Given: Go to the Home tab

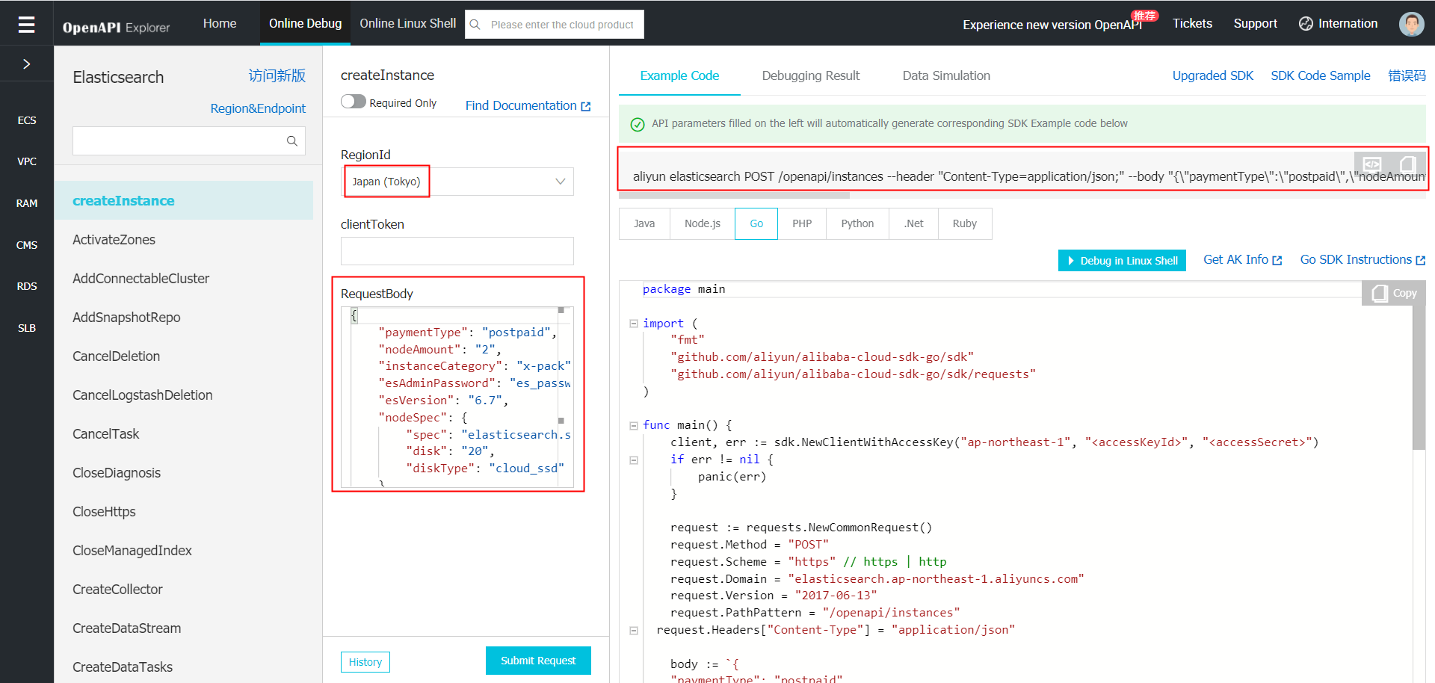Looking at the screenshot, I should pyautogui.click(x=220, y=23).
